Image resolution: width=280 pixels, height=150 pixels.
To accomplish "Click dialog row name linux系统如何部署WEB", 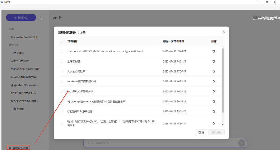I will pyautogui.click(x=80, y=91).
